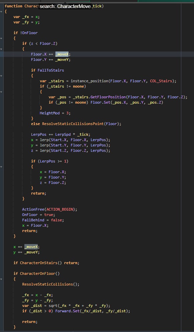
Task: Click the 'z = Floor.Z;' assignment line
Action: point(53,183)
